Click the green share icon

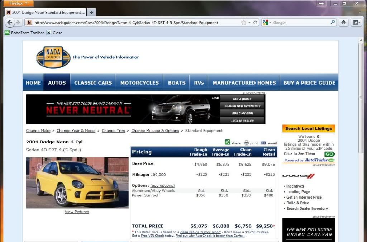[227, 142]
